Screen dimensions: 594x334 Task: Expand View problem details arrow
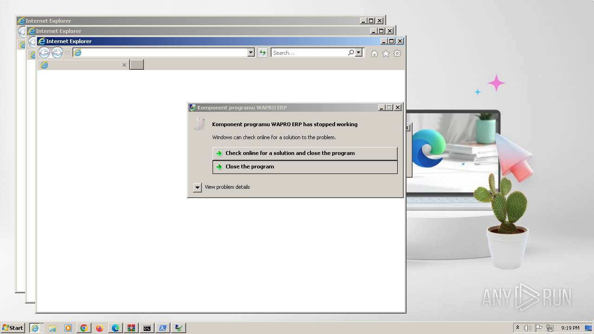tap(197, 187)
